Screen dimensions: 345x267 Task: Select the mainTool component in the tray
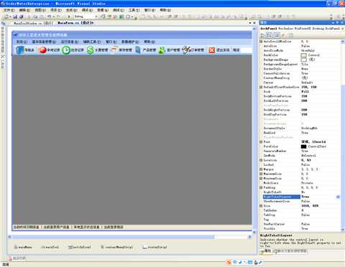point(50,247)
